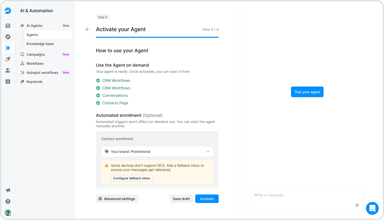Open the help question mark icon

point(8,201)
